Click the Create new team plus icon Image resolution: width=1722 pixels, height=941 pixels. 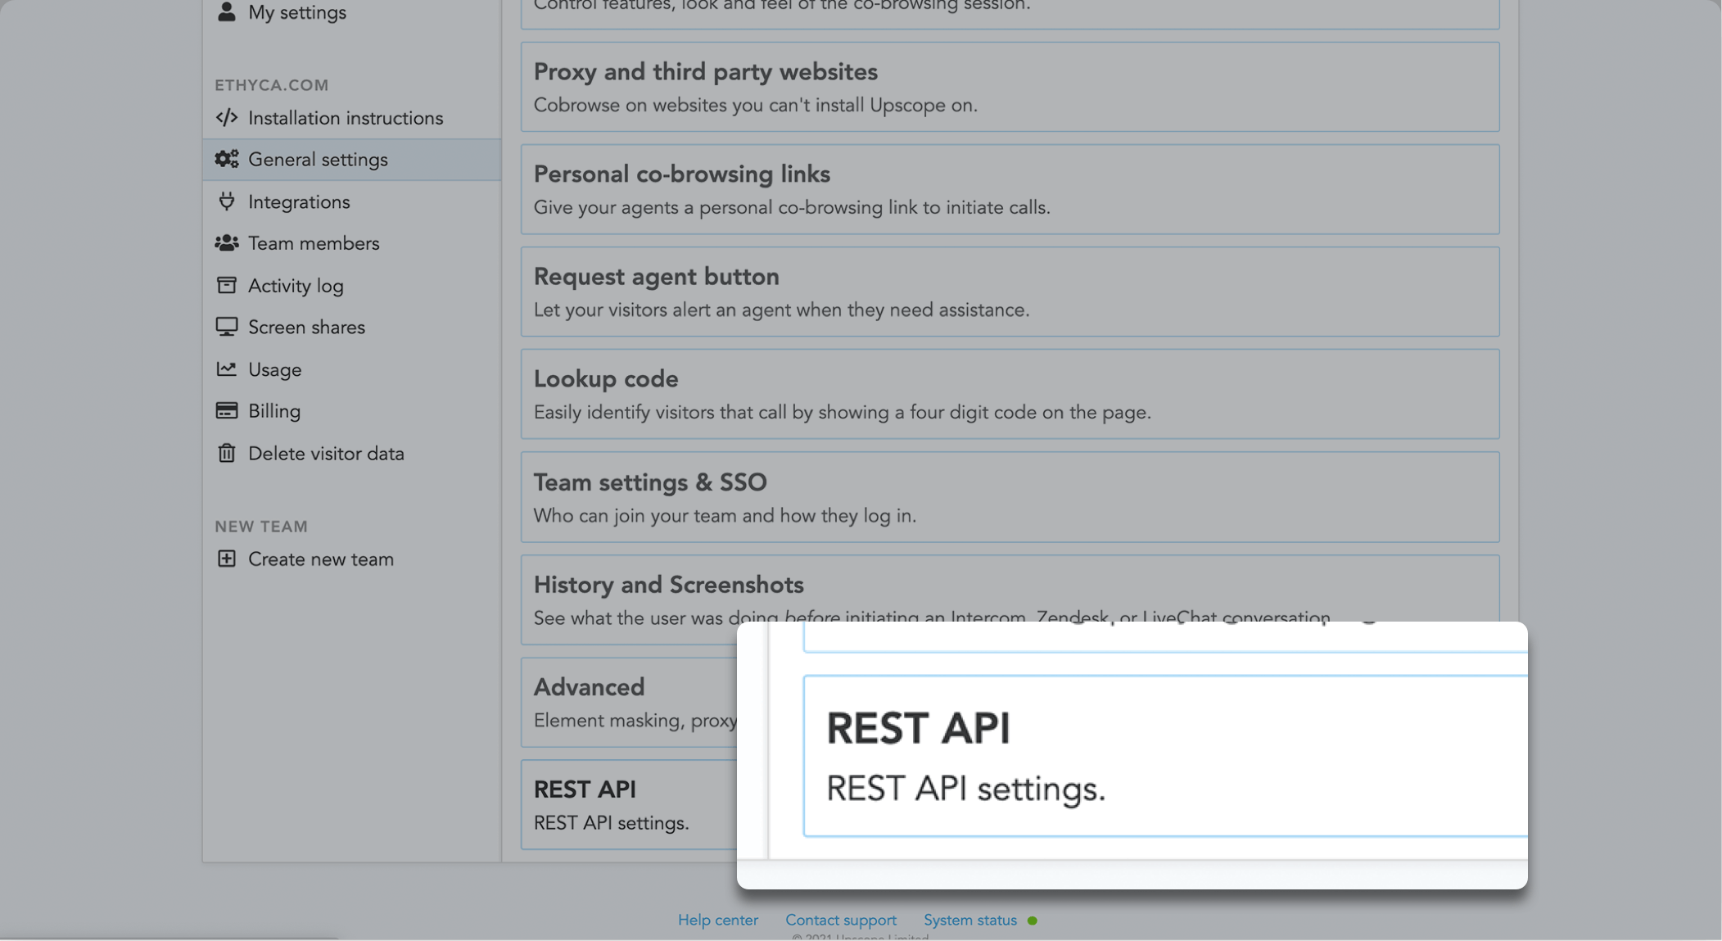227,559
